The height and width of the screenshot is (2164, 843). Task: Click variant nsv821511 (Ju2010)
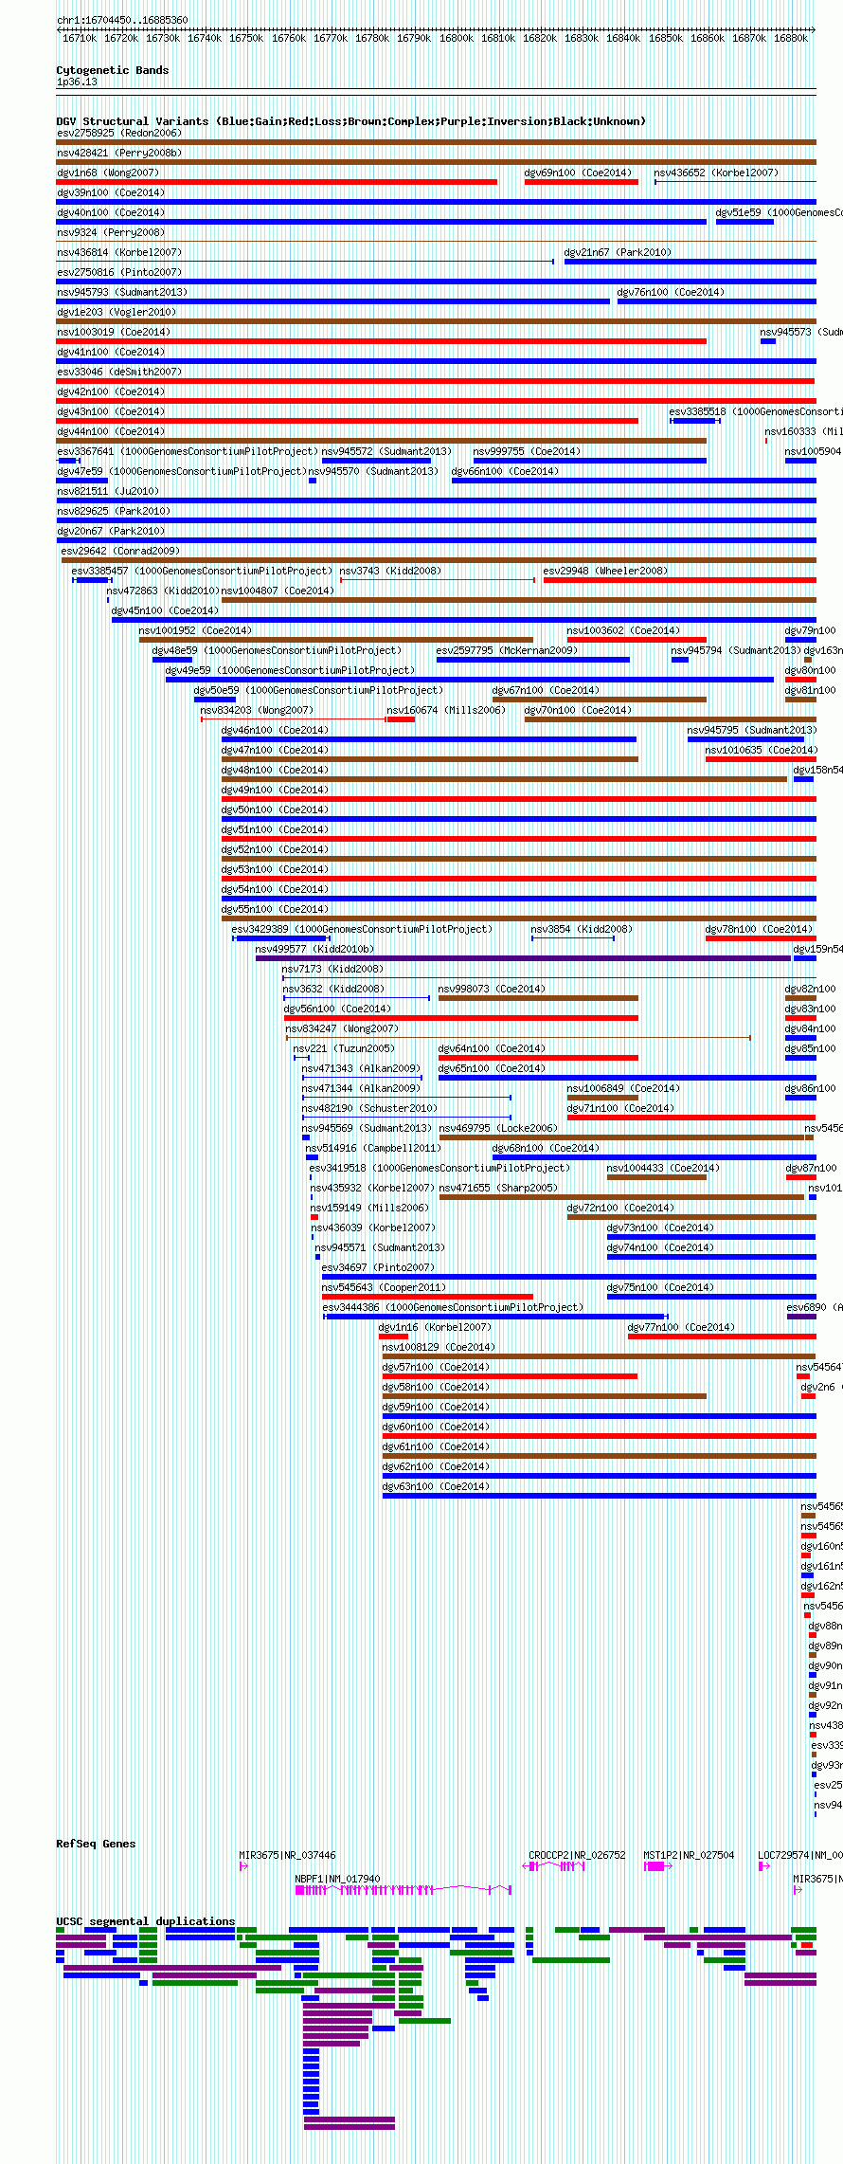tap(108, 491)
